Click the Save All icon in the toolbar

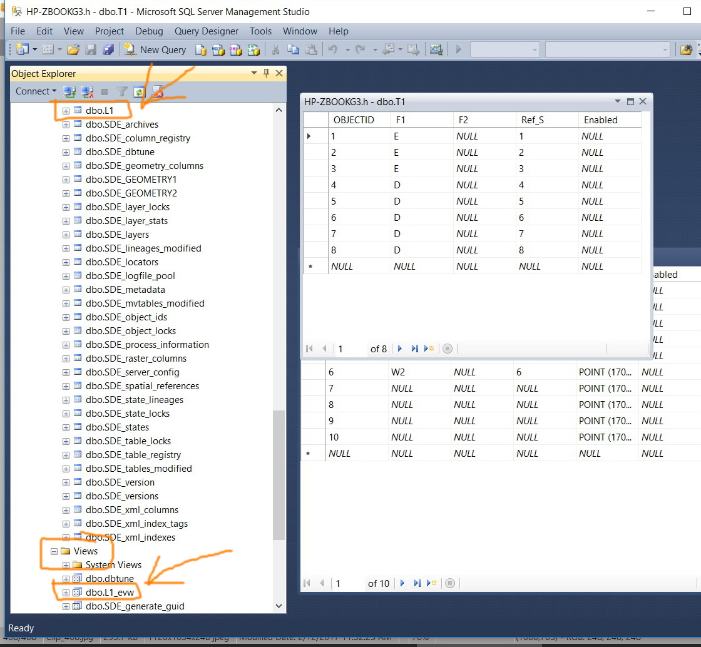click(108, 49)
